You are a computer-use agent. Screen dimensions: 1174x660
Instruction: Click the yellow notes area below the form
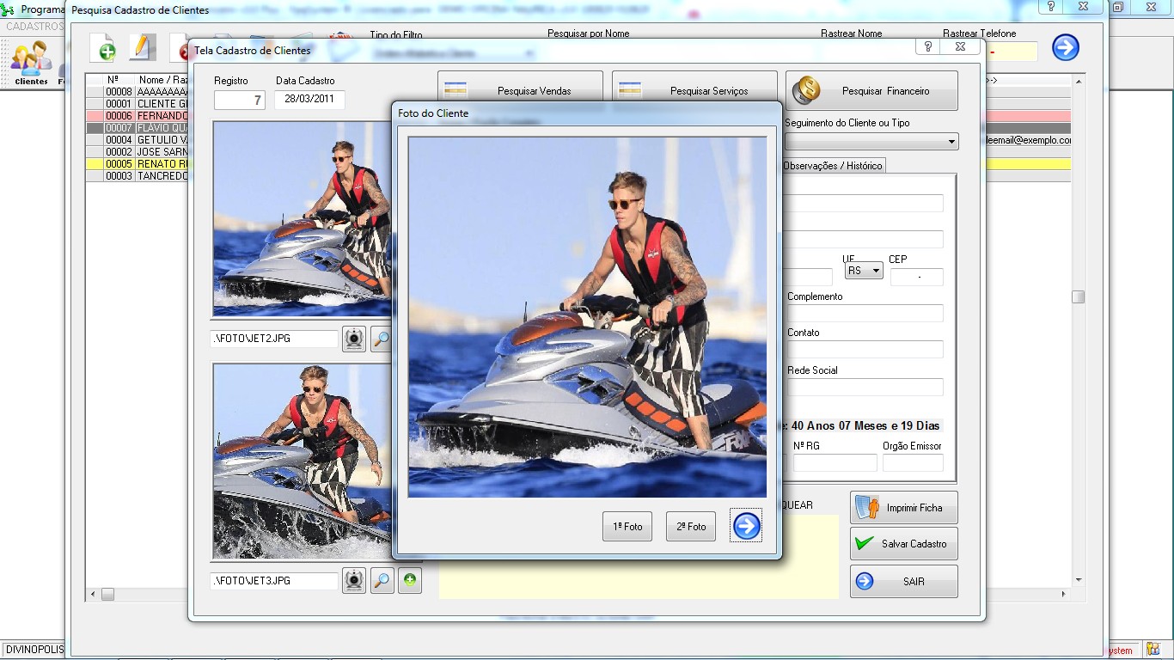pos(639,557)
